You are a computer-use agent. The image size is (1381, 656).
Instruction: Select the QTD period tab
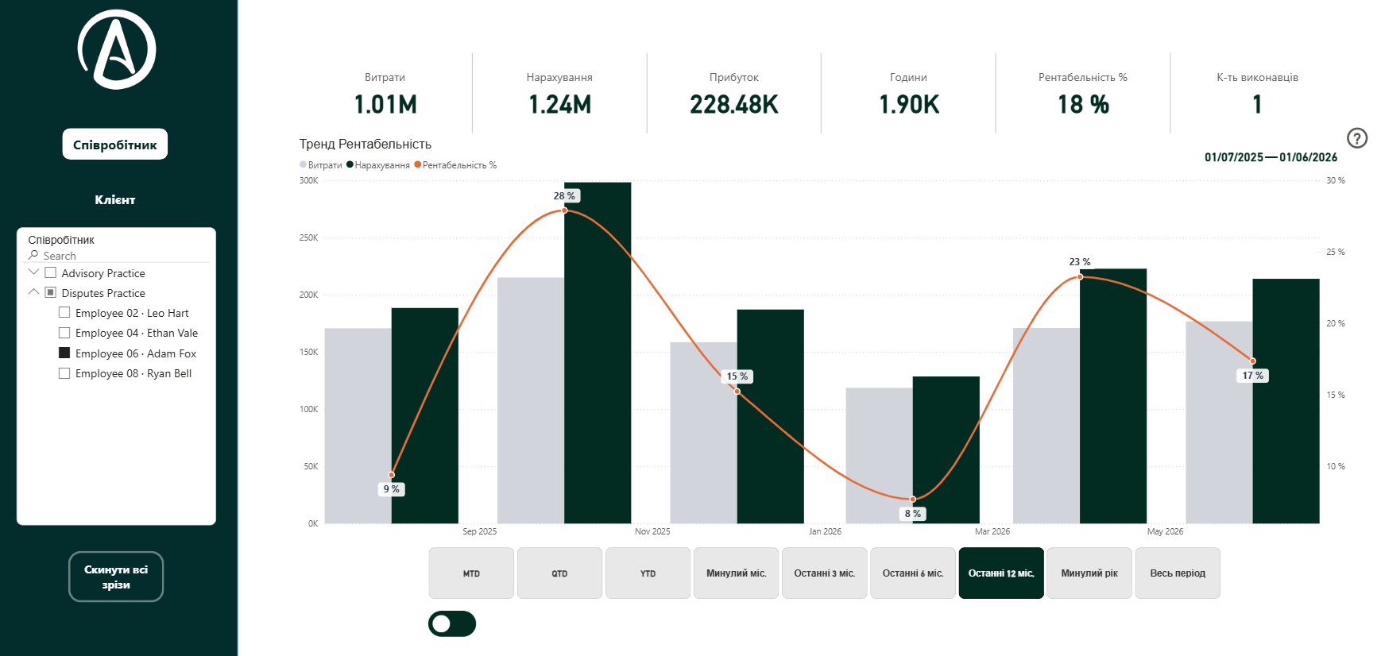[559, 573]
